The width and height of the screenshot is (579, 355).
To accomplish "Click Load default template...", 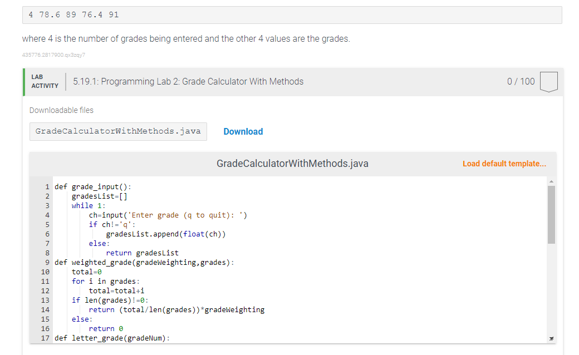I will pos(504,163).
